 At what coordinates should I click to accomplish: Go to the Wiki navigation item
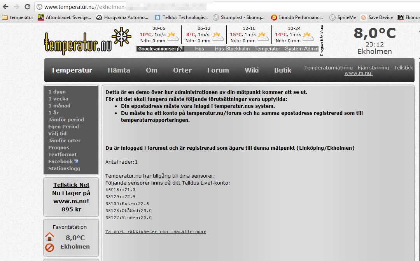(x=252, y=70)
